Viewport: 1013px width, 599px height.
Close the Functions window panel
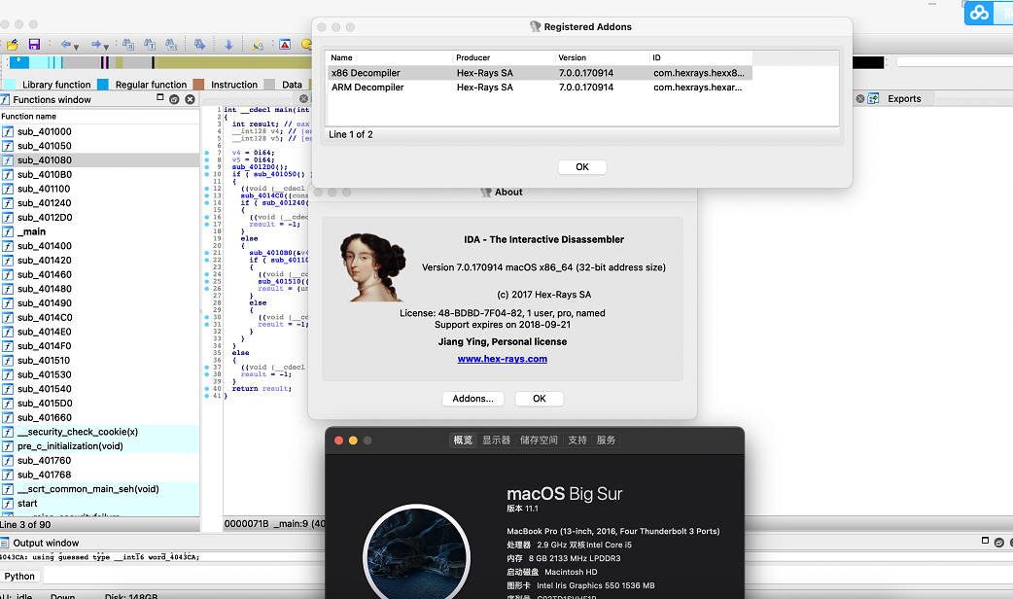pos(190,99)
